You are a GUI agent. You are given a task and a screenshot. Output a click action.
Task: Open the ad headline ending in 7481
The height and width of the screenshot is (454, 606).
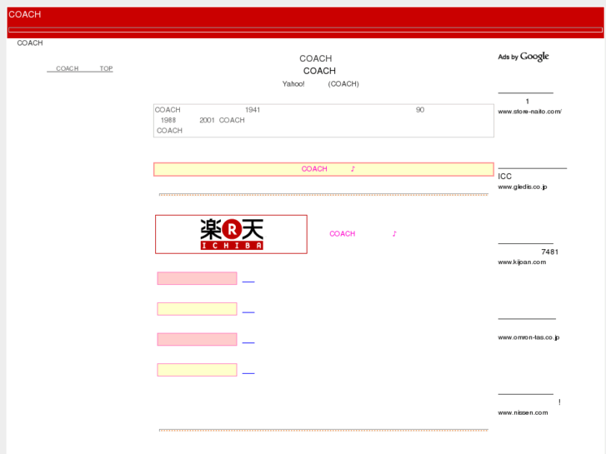coord(549,252)
